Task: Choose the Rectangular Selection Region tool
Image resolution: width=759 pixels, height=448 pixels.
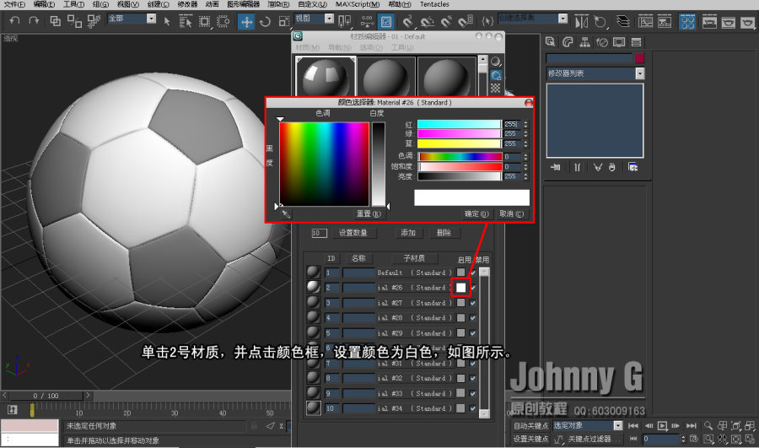Action: click(x=205, y=21)
